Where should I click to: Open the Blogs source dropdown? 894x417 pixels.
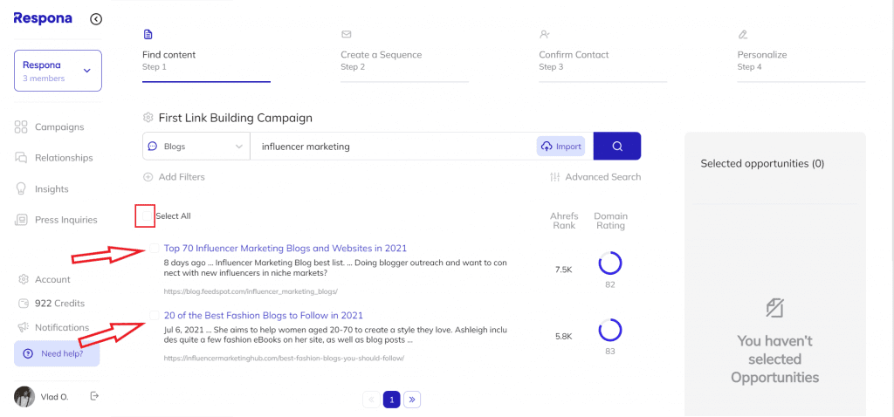[x=196, y=147]
